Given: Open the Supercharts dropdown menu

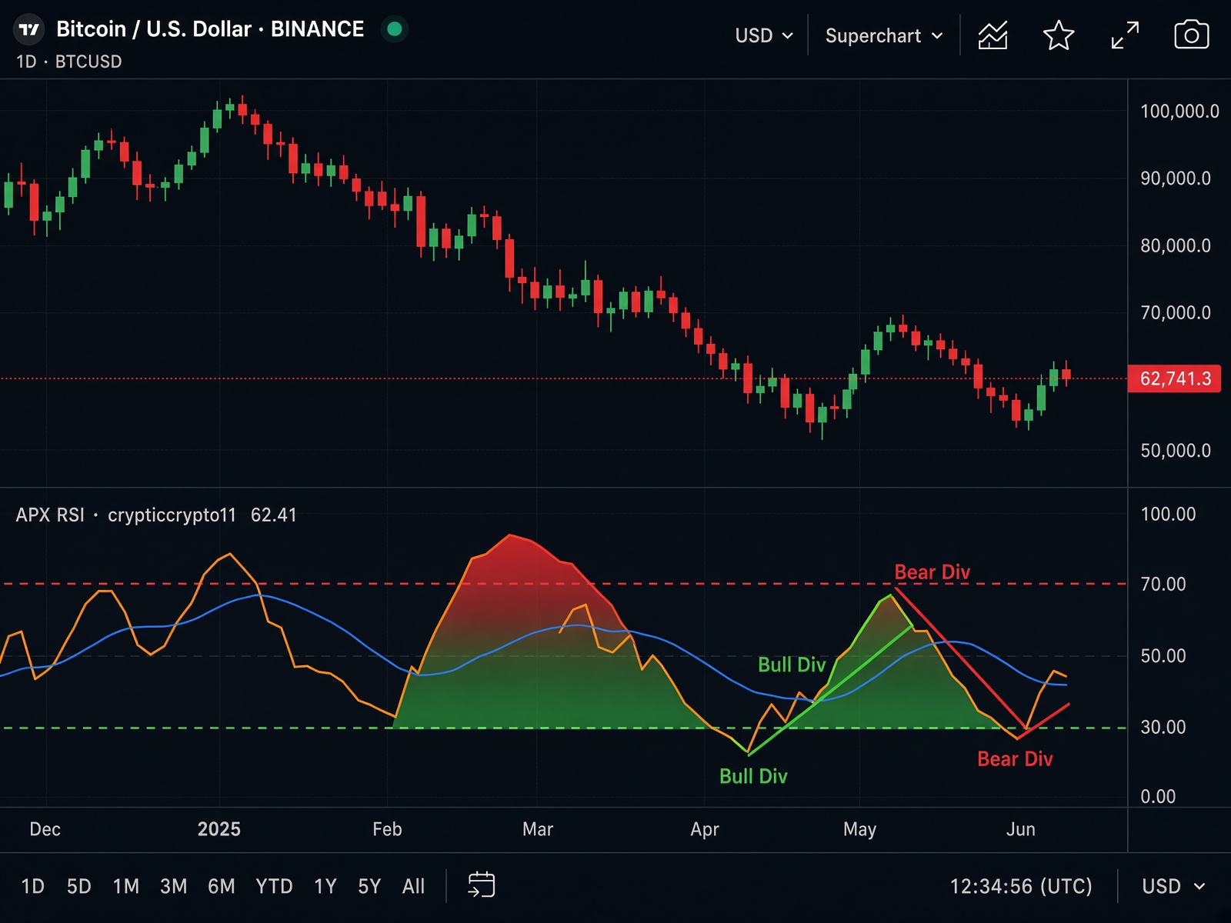Looking at the screenshot, I should (x=884, y=35).
